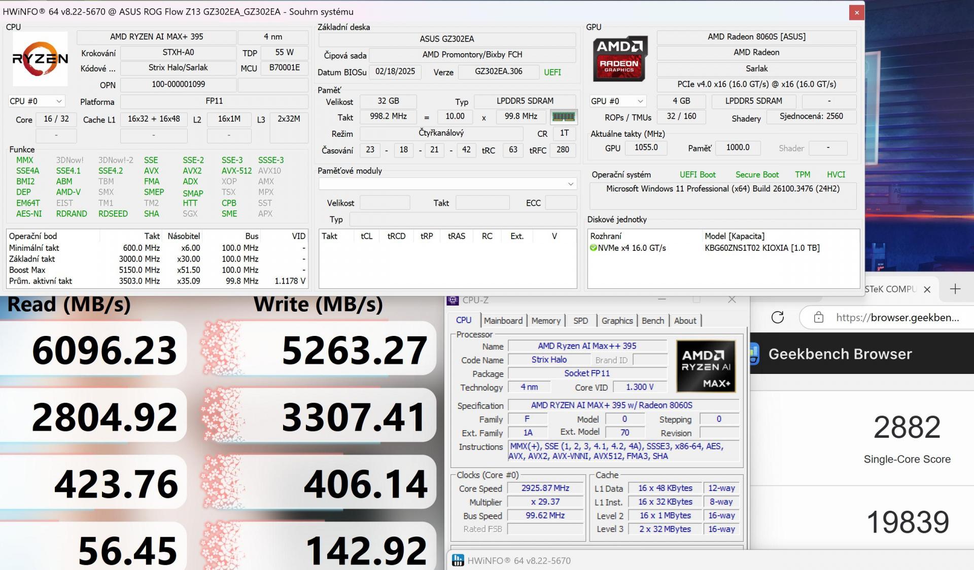
Task: Click the 'Boost Max' operating point row
Action: tap(157, 270)
